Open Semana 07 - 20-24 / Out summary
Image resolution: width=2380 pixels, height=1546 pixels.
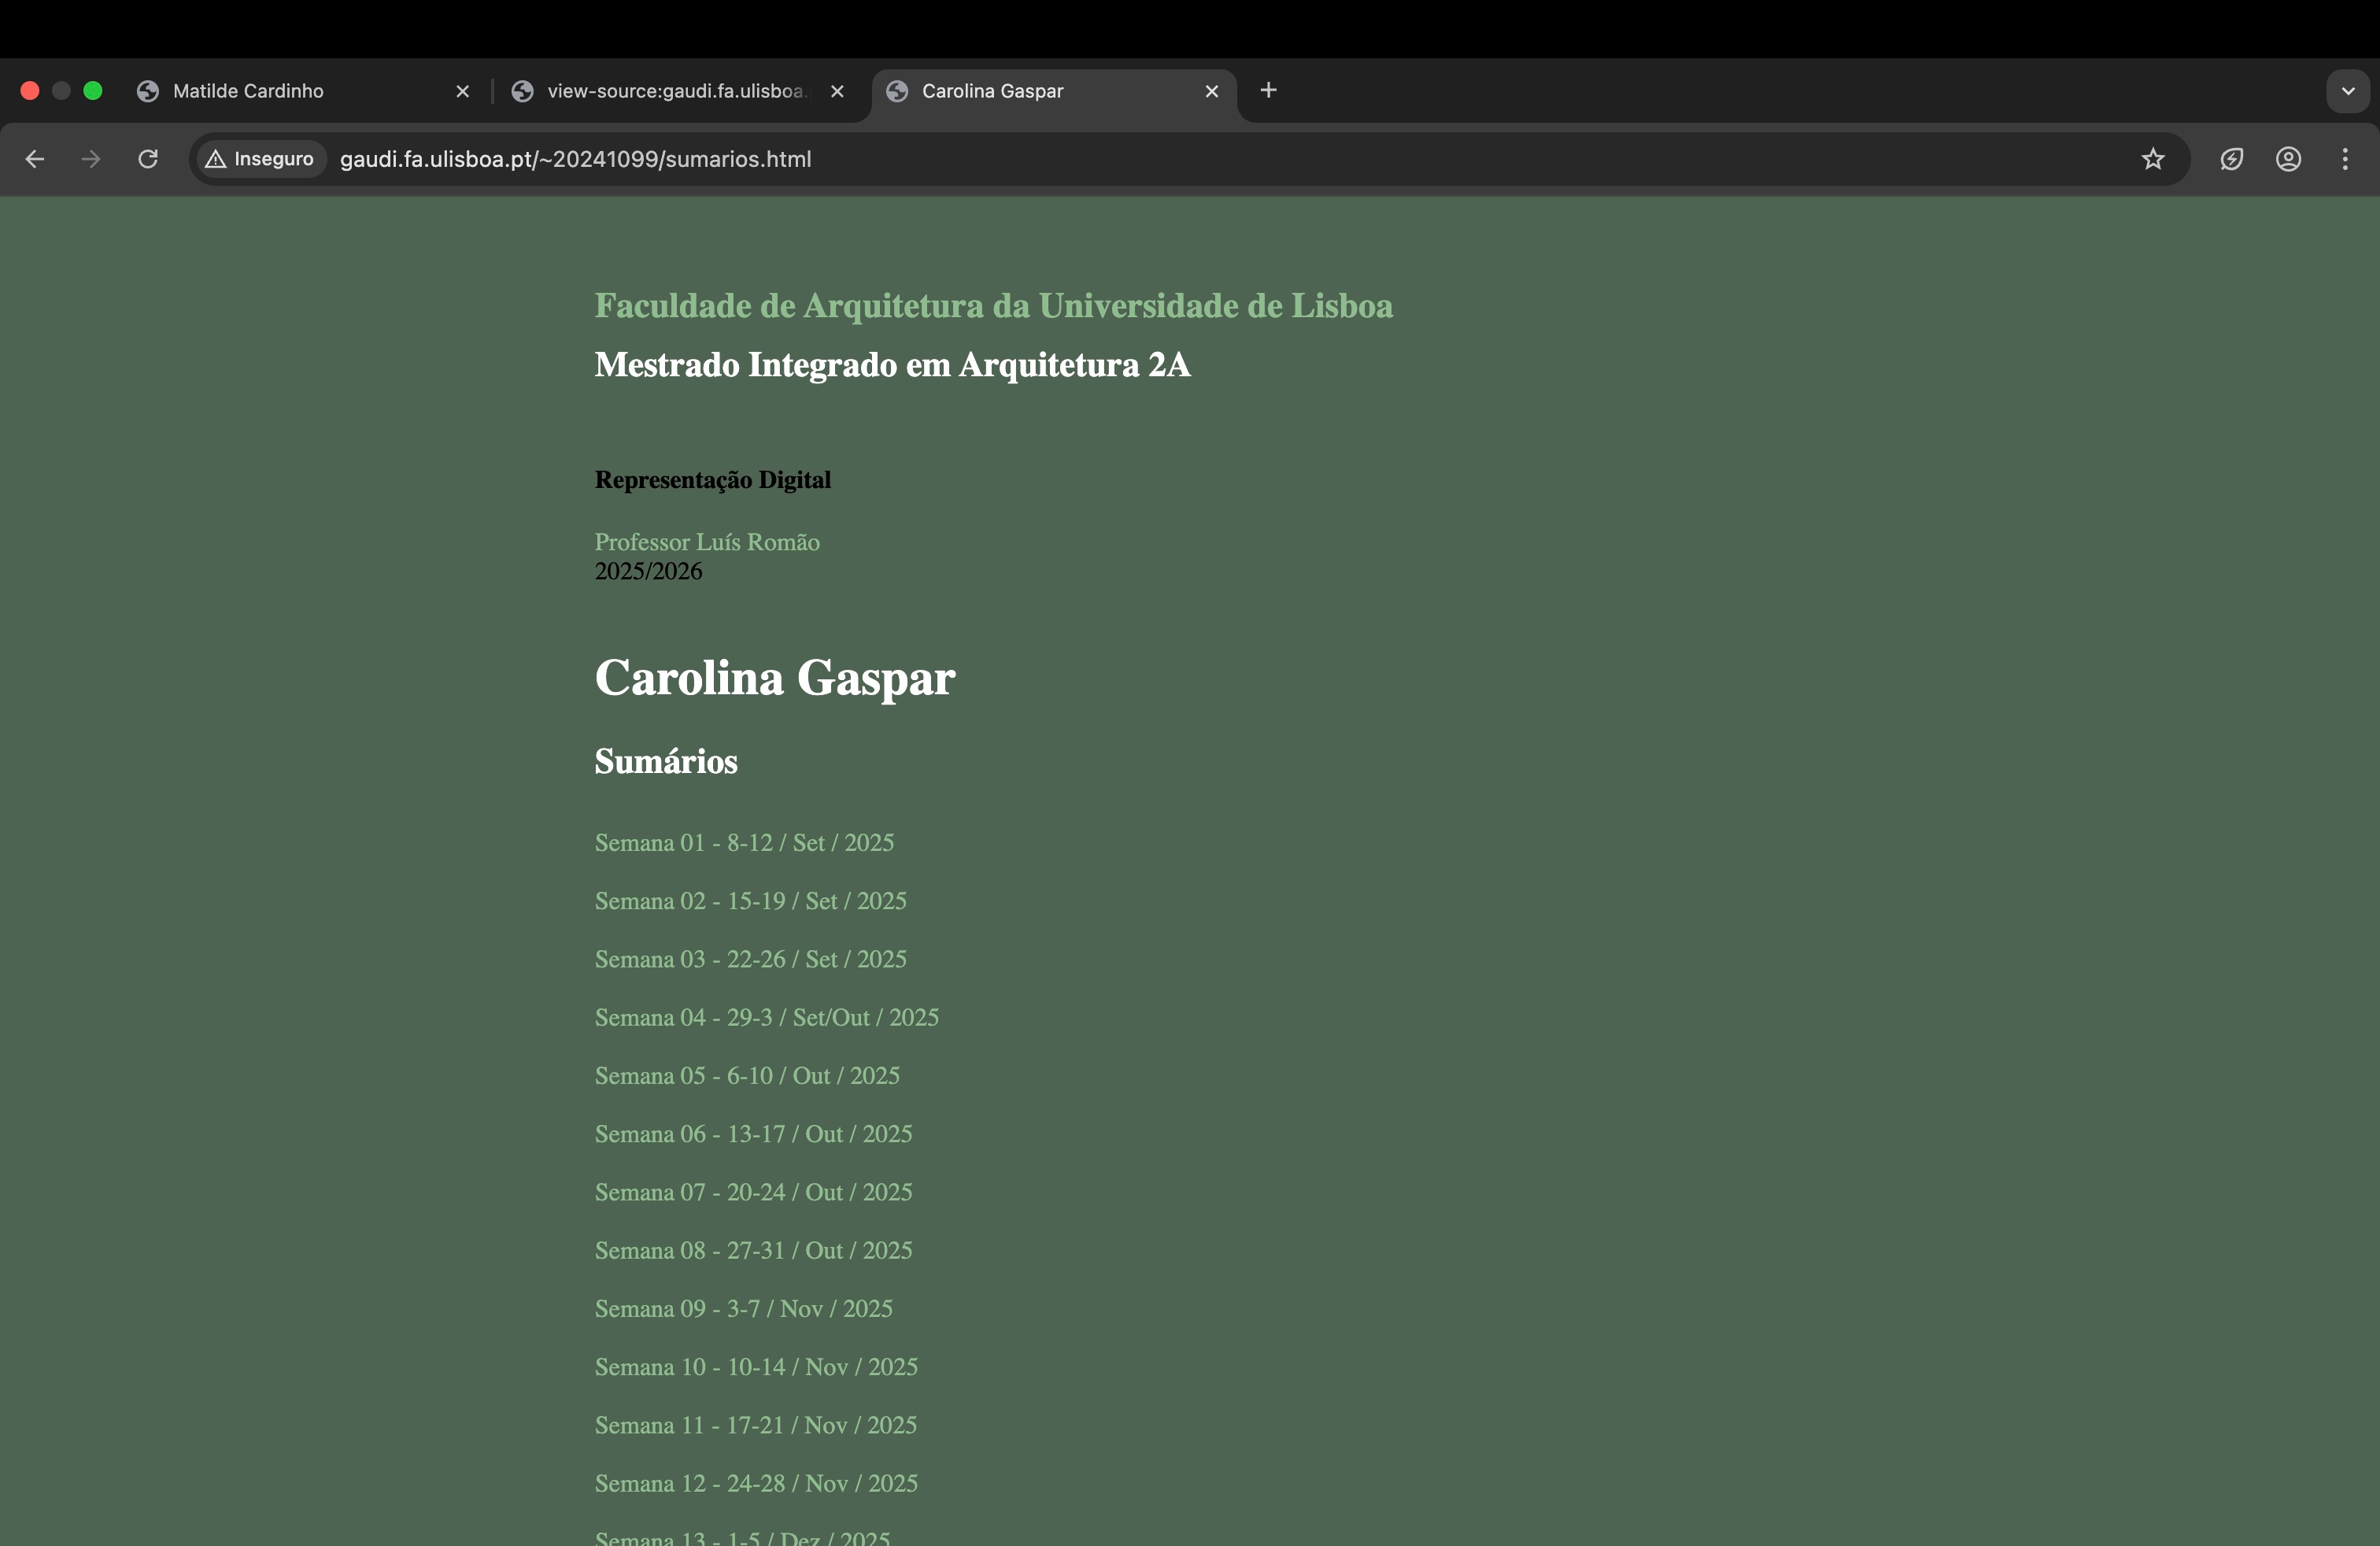[753, 1192]
